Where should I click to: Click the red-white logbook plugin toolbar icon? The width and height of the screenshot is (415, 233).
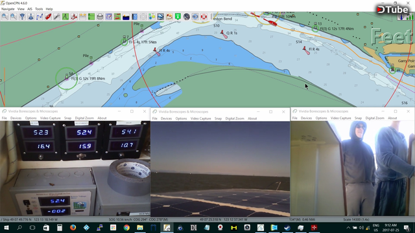(x=169, y=17)
